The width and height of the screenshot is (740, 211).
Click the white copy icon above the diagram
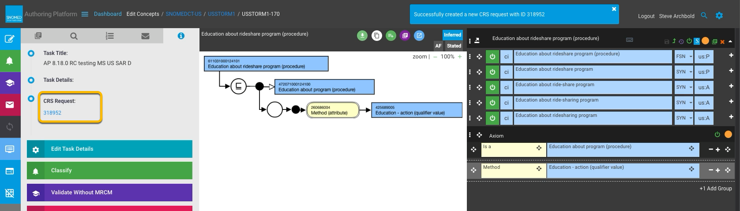[x=376, y=36]
